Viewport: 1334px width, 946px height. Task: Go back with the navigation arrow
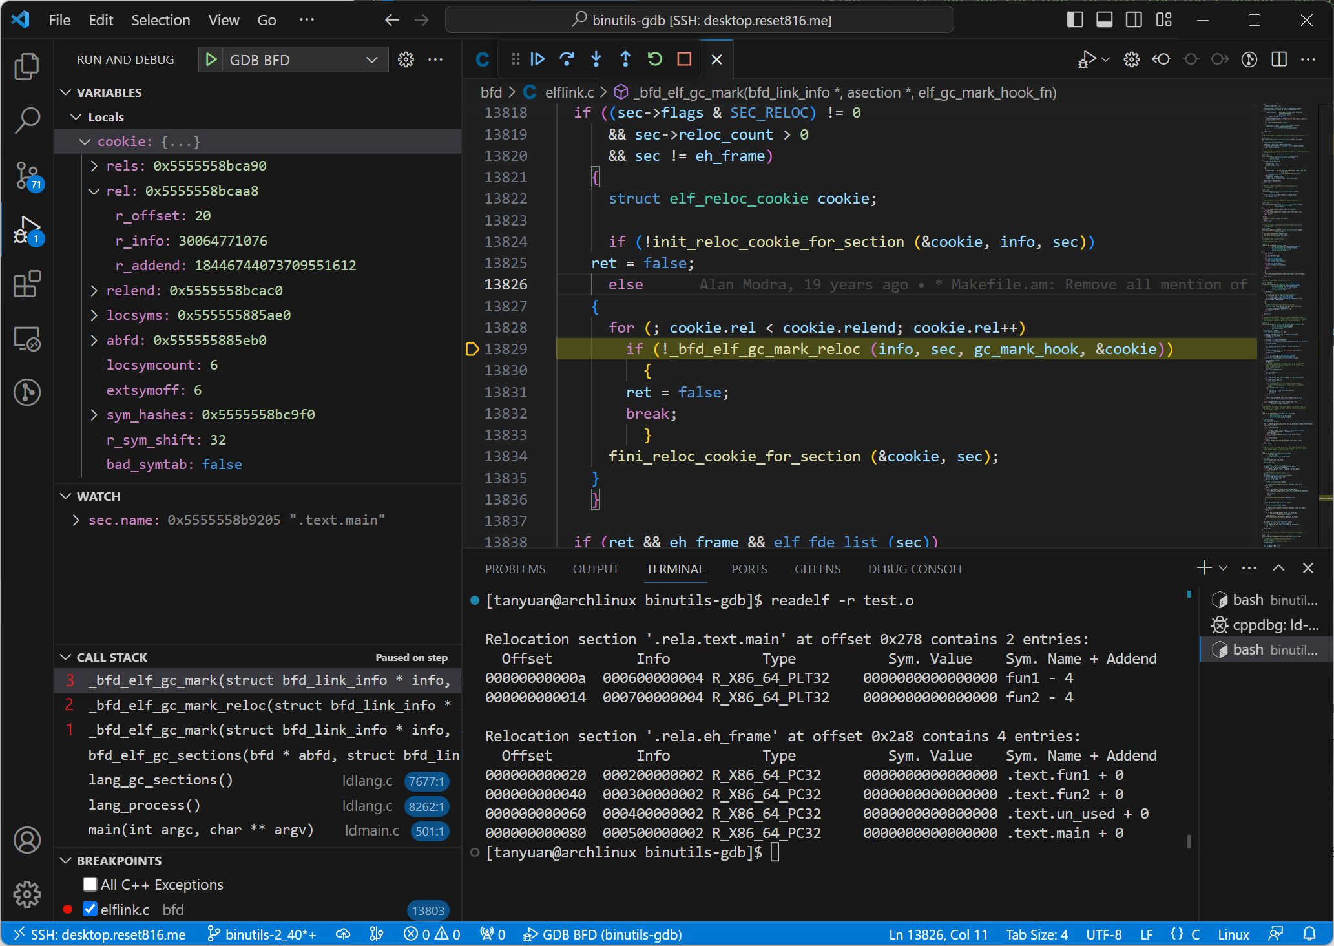[391, 20]
